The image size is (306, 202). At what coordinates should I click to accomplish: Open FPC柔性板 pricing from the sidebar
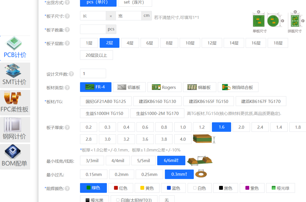point(15,102)
